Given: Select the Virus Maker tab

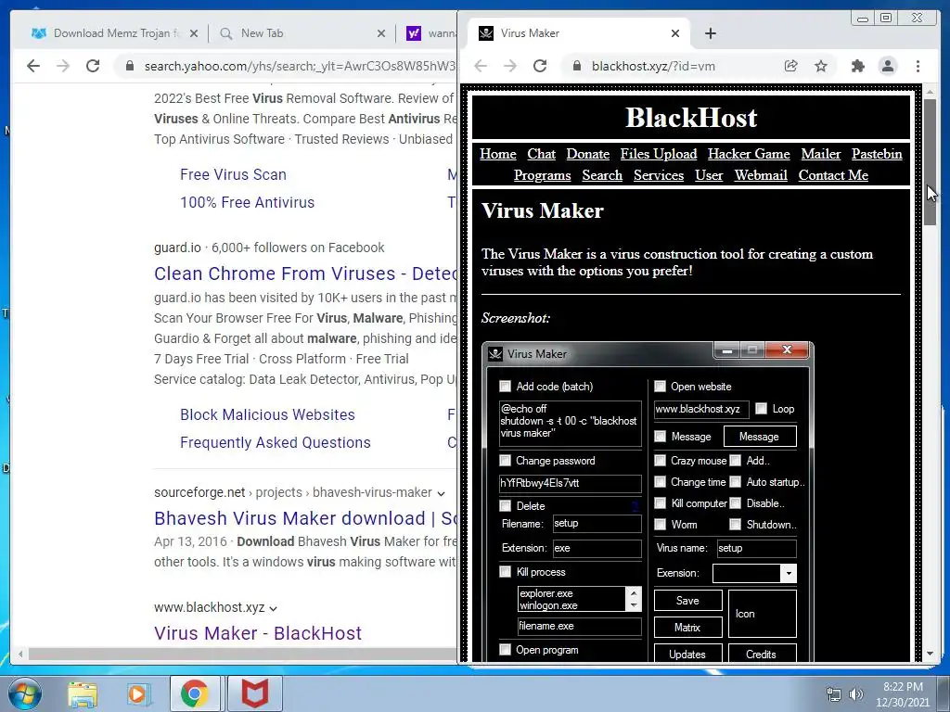Looking at the screenshot, I should [578, 34].
